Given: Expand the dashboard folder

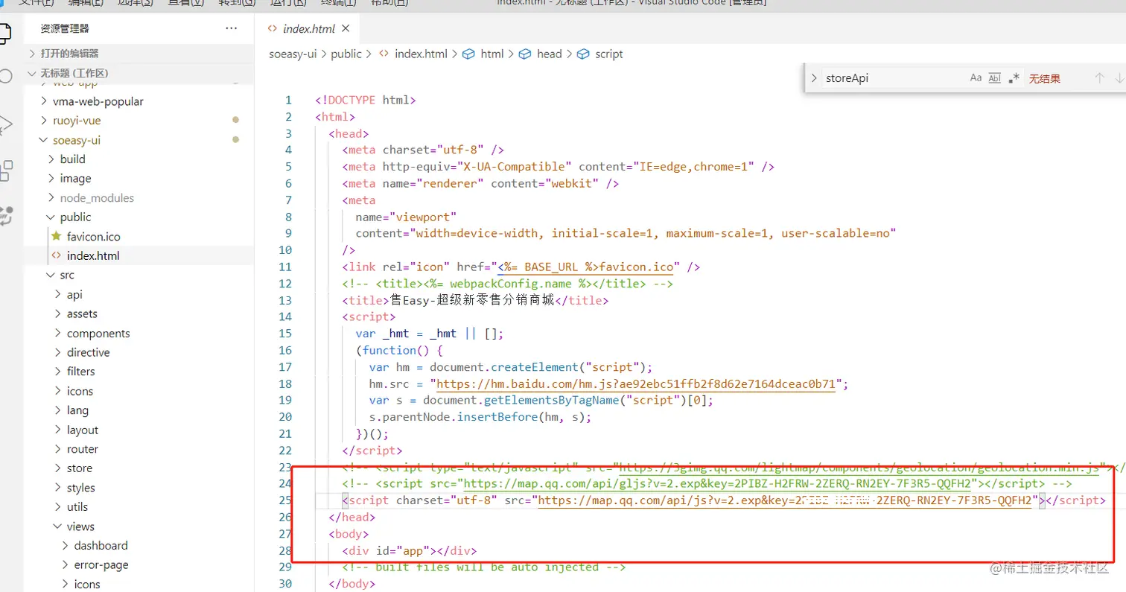Looking at the screenshot, I should point(66,545).
